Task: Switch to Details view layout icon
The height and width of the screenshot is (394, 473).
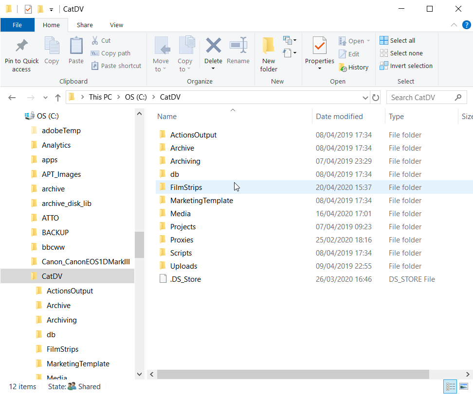Action: [450, 386]
